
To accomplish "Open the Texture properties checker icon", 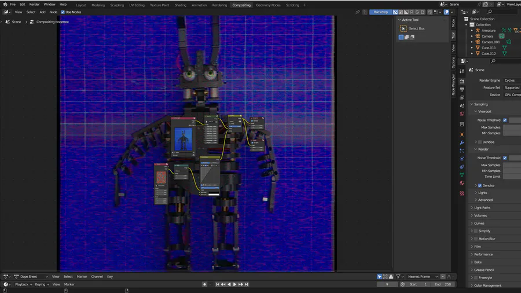I will (462, 193).
